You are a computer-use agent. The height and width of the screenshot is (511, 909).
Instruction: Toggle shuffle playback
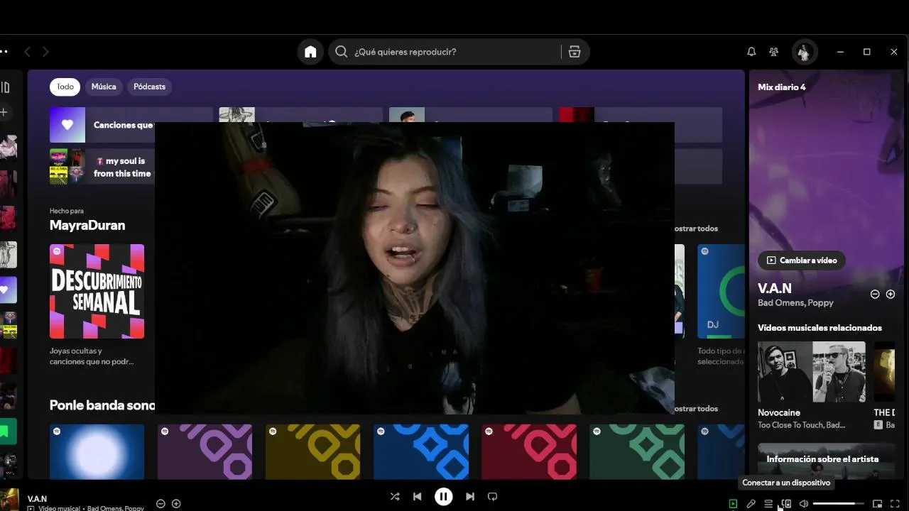[395, 497]
